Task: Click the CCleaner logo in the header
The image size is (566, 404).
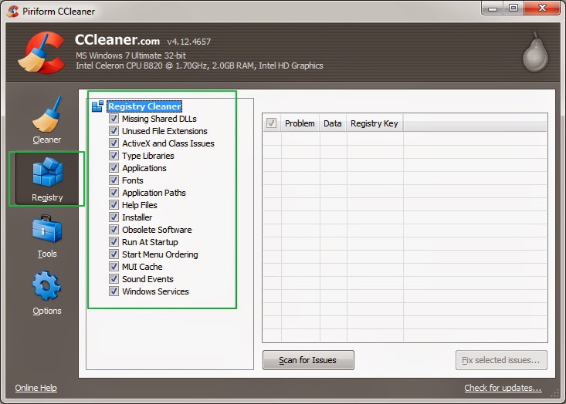Action: pyautogui.click(x=42, y=52)
